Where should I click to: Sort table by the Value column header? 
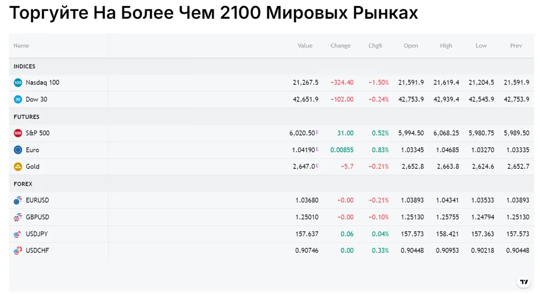305,45
